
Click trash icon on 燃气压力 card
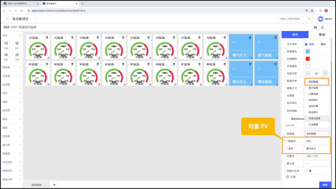click(x=250, y=38)
